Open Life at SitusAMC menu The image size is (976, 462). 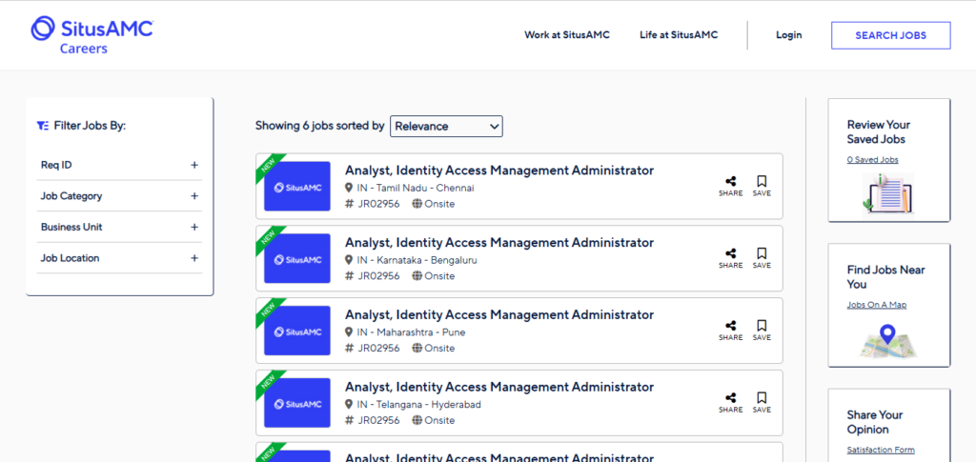coord(679,35)
